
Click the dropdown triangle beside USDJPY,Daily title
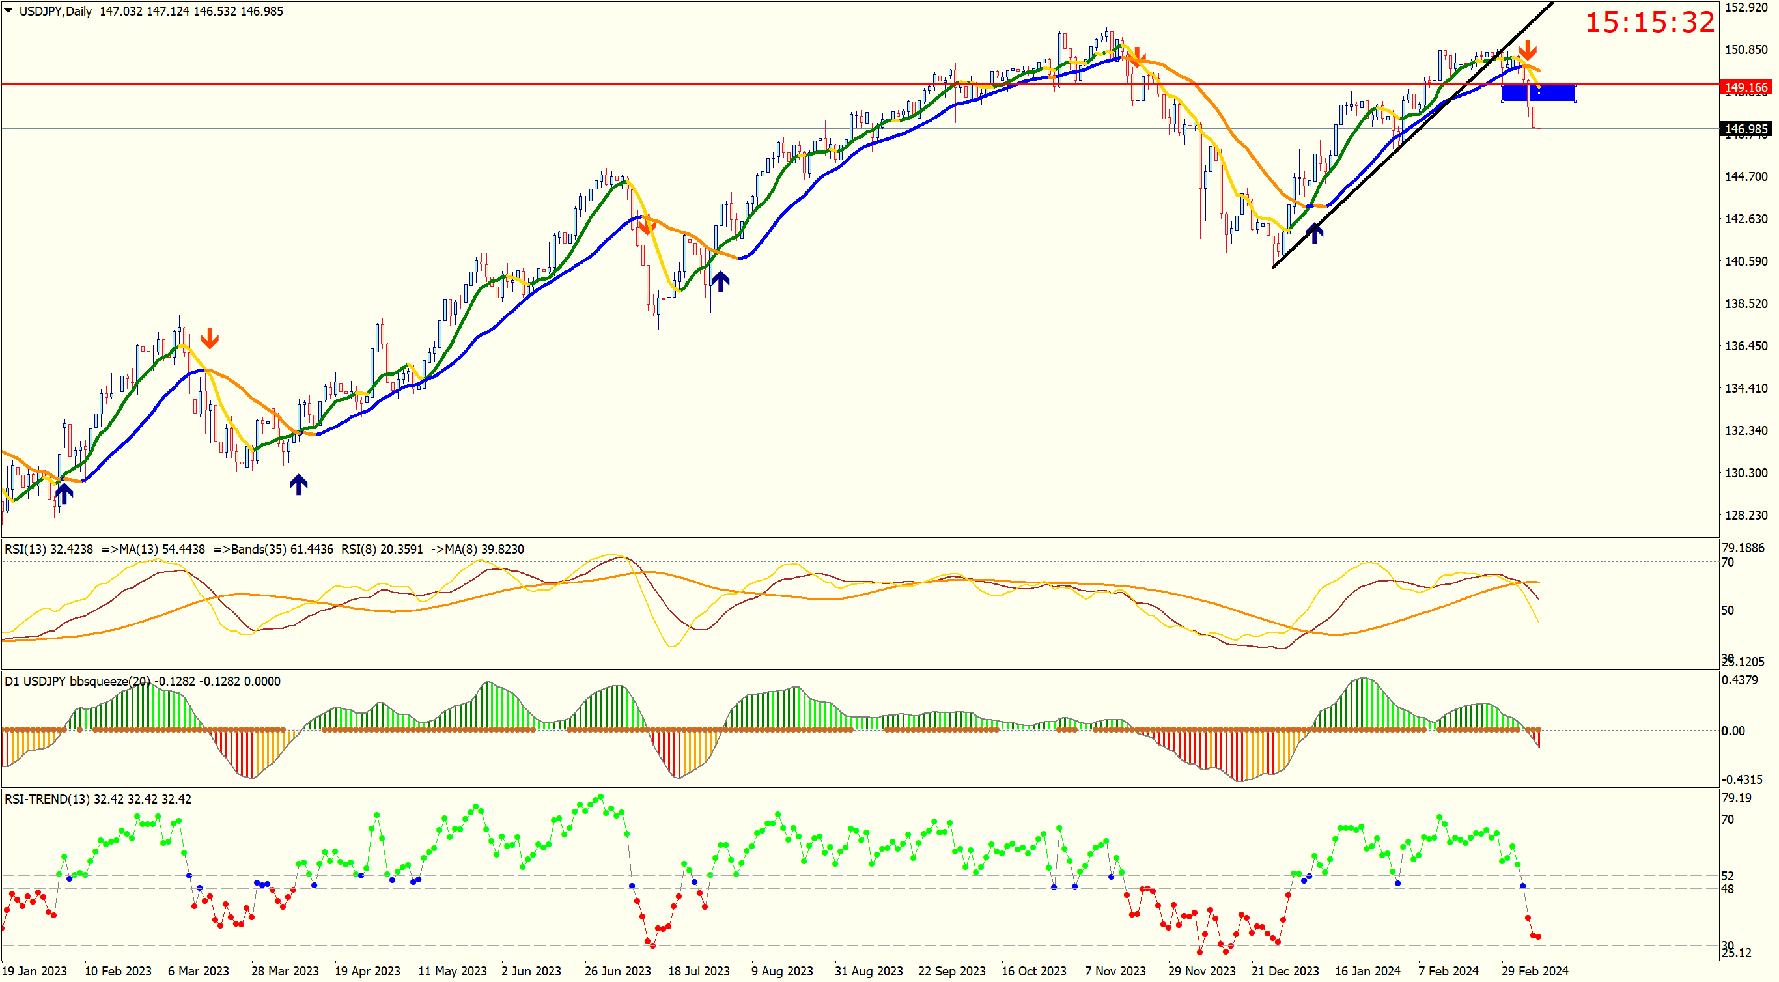(8, 10)
